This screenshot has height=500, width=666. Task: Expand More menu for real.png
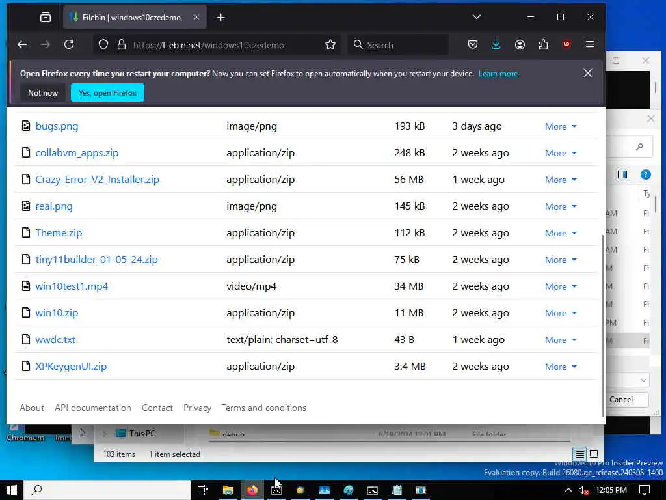coord(561,206)
